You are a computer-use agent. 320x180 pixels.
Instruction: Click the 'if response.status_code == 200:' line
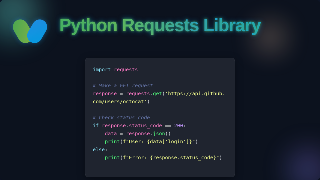tap(139, 125)
